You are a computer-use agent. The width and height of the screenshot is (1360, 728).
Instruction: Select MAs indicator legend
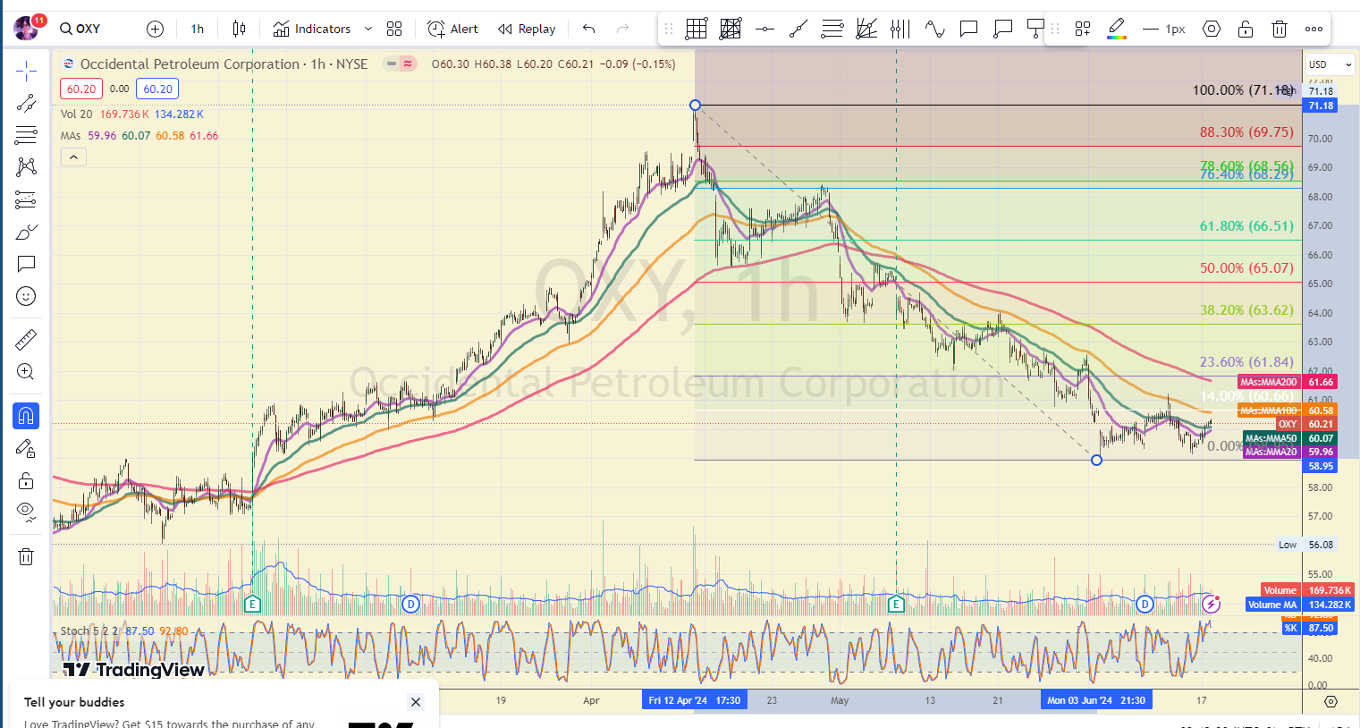pyautogui.click(x=70, y=135)
